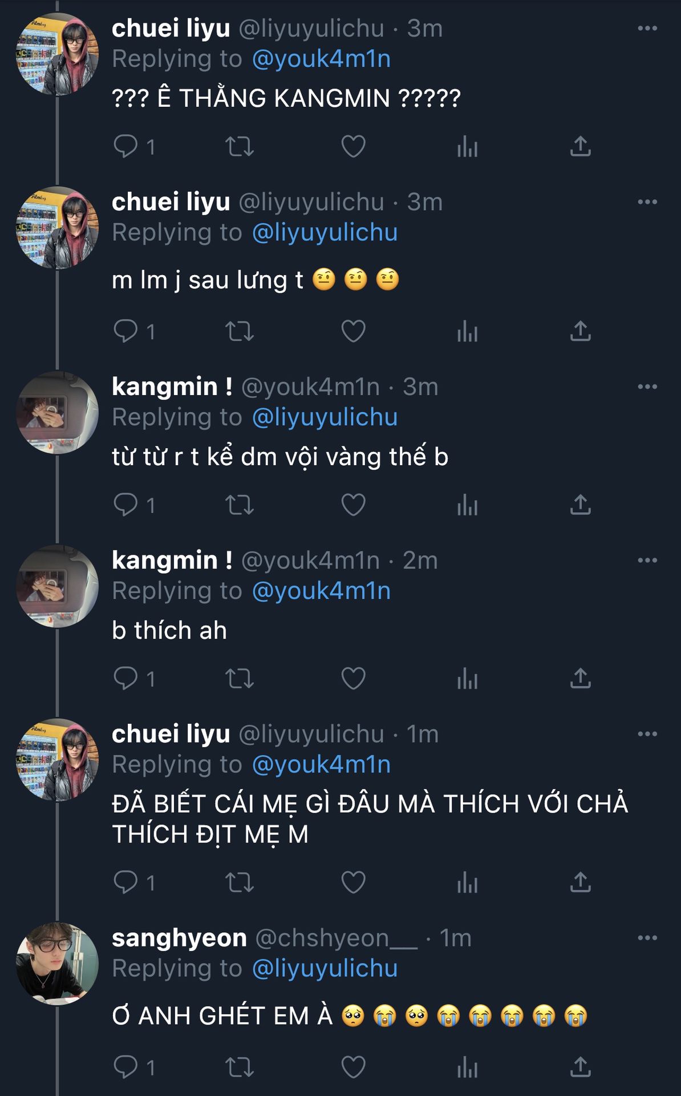Open analytics for "ĐÃ BIẾT CÁI MẸ GÌ" tweet
The height and width of the screenshot is (1096, 681).
click(467, 883)
